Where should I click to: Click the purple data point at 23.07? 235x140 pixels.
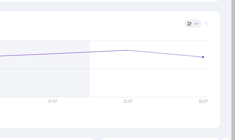click(x=203, y=57)
